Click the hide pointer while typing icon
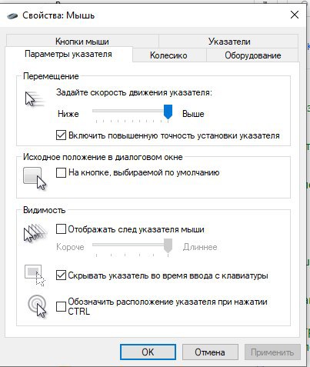 pos(35,275)
